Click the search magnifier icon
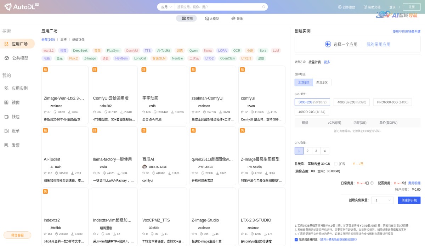425x248 pixels. pyautogui.click(x=264, y=7)
